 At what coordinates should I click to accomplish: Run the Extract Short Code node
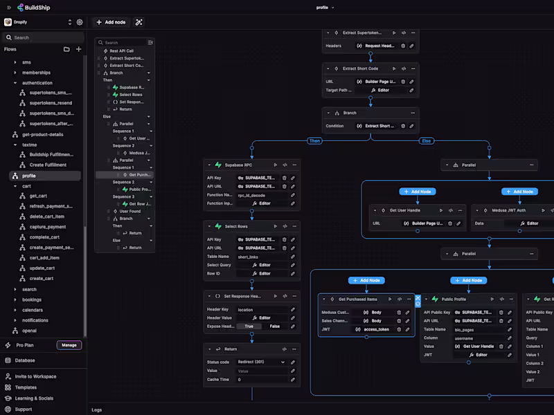[394, 68]
